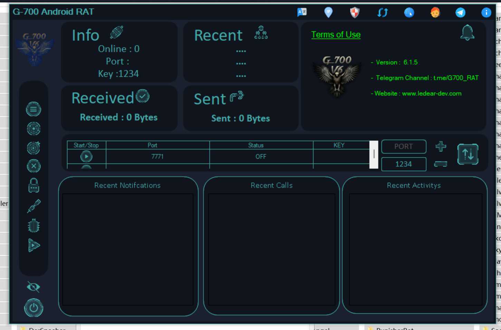Click the Sent : 0 Bytes text
The width and height of the screenshot is (501, 330).
(241, 119)
